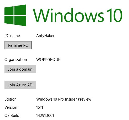Select Windows 10 Pro Insider Preview text

point(64,99)
